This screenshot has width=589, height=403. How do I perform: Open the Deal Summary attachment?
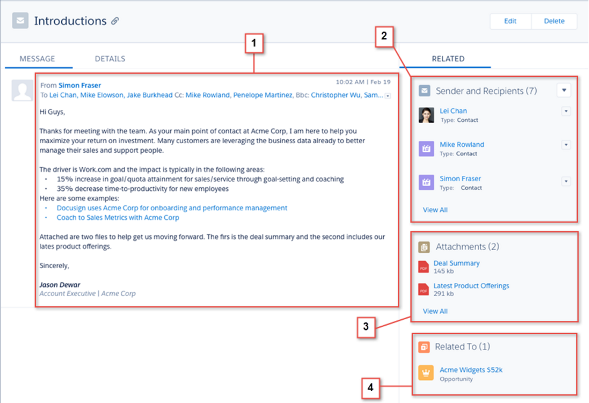[x=456, y=263]
